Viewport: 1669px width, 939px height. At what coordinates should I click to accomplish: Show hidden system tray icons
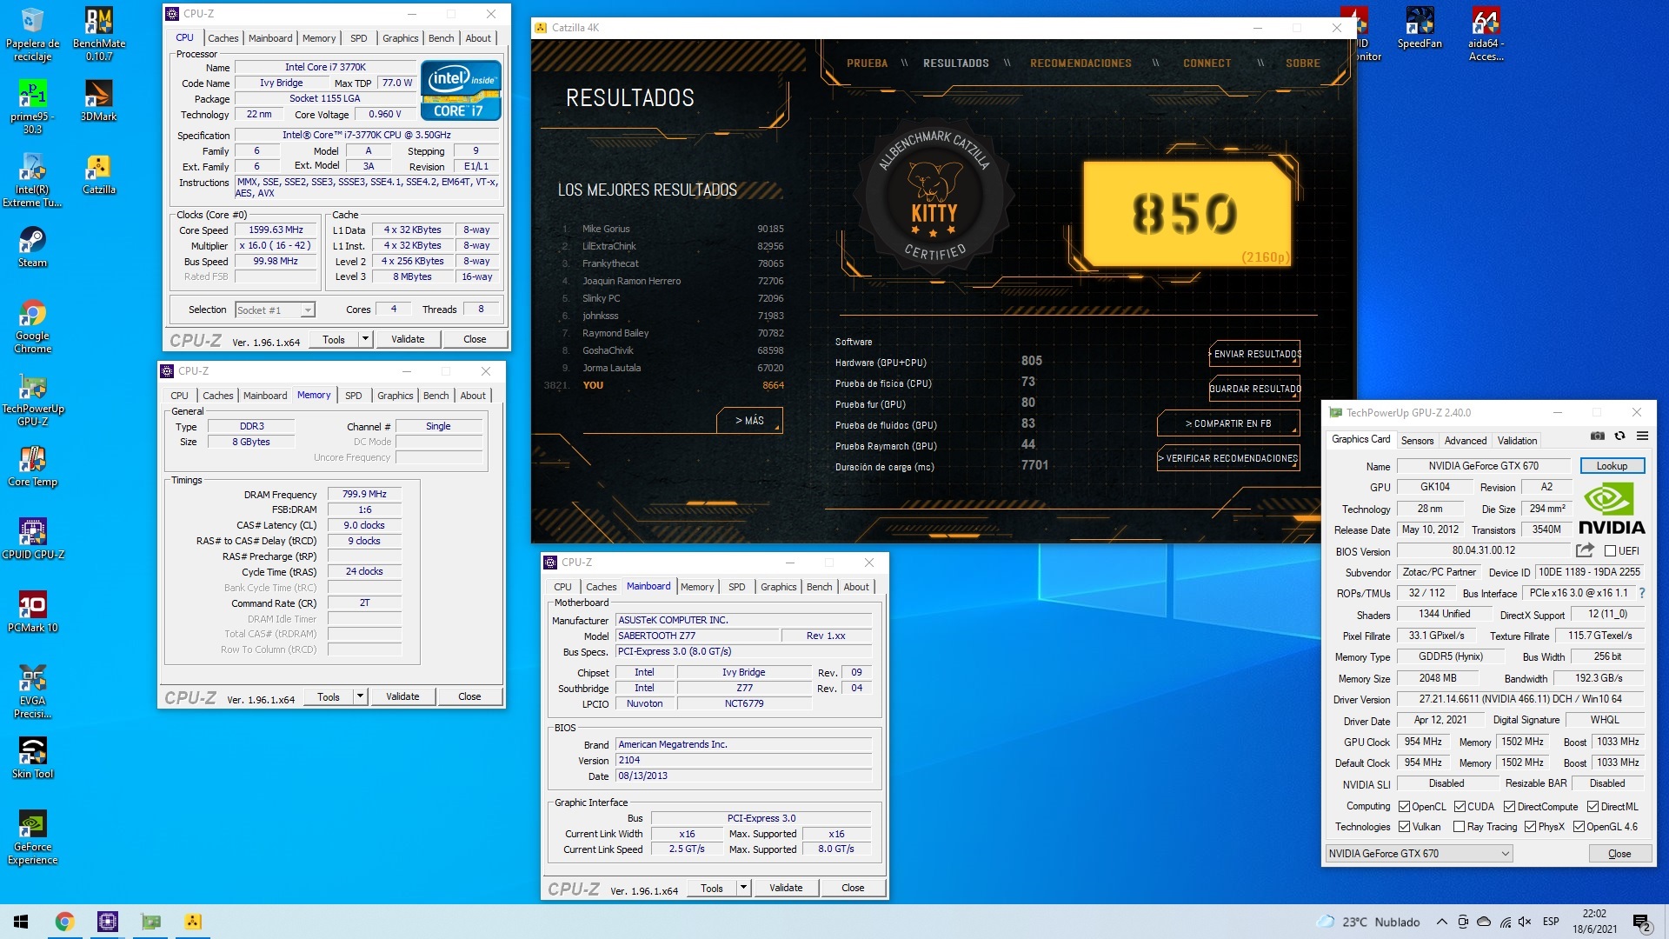coord(1442,922)
